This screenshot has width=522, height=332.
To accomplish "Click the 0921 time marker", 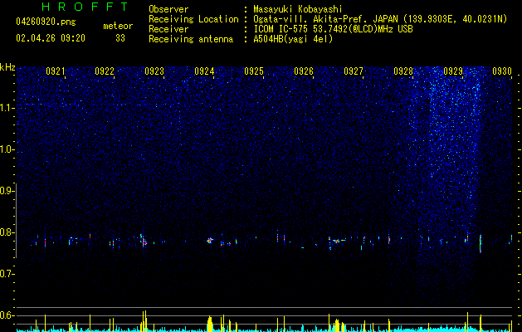I will (x=56, y=71).
